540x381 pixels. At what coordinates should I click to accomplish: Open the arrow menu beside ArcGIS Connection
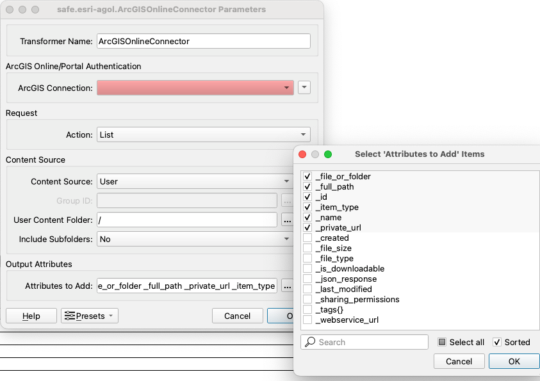[x=304, y=88]
